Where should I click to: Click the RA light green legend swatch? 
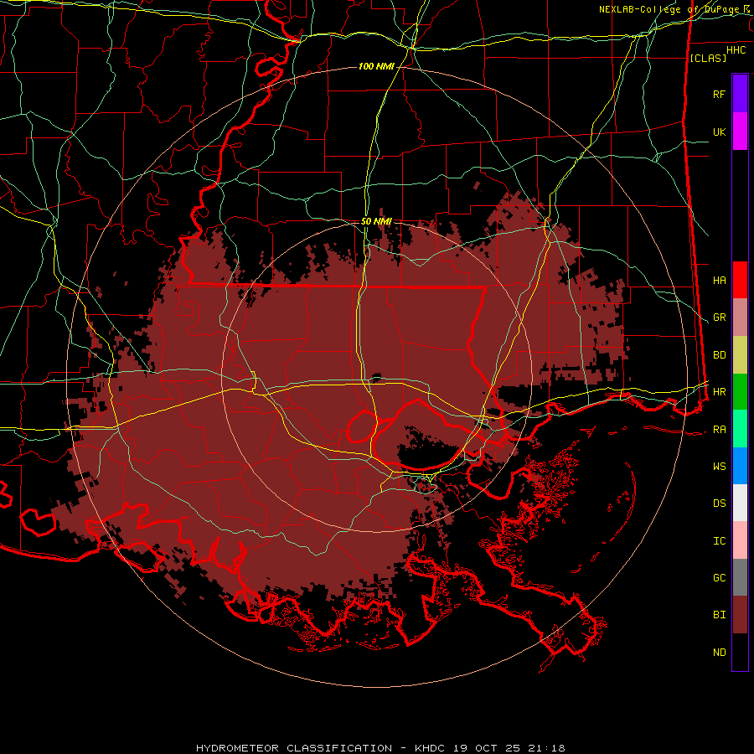click(x=740, y=429)
